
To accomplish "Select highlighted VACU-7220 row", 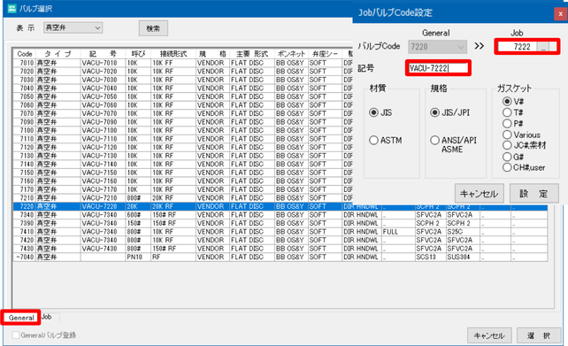I will pos(280,206).
